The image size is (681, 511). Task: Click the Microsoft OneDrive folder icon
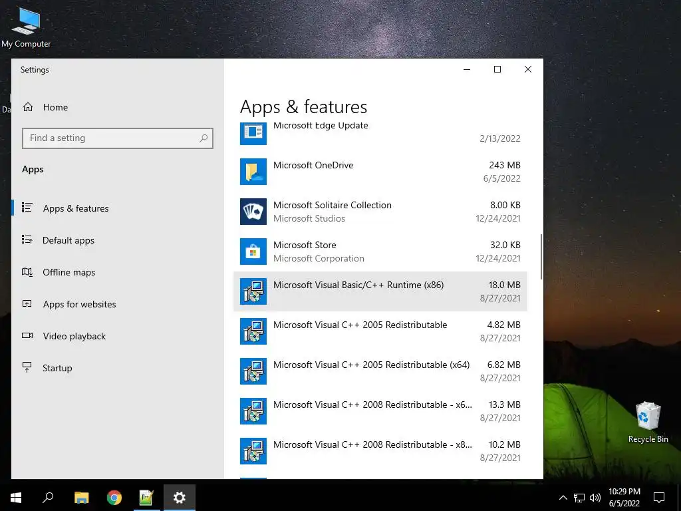pos(253,172)
